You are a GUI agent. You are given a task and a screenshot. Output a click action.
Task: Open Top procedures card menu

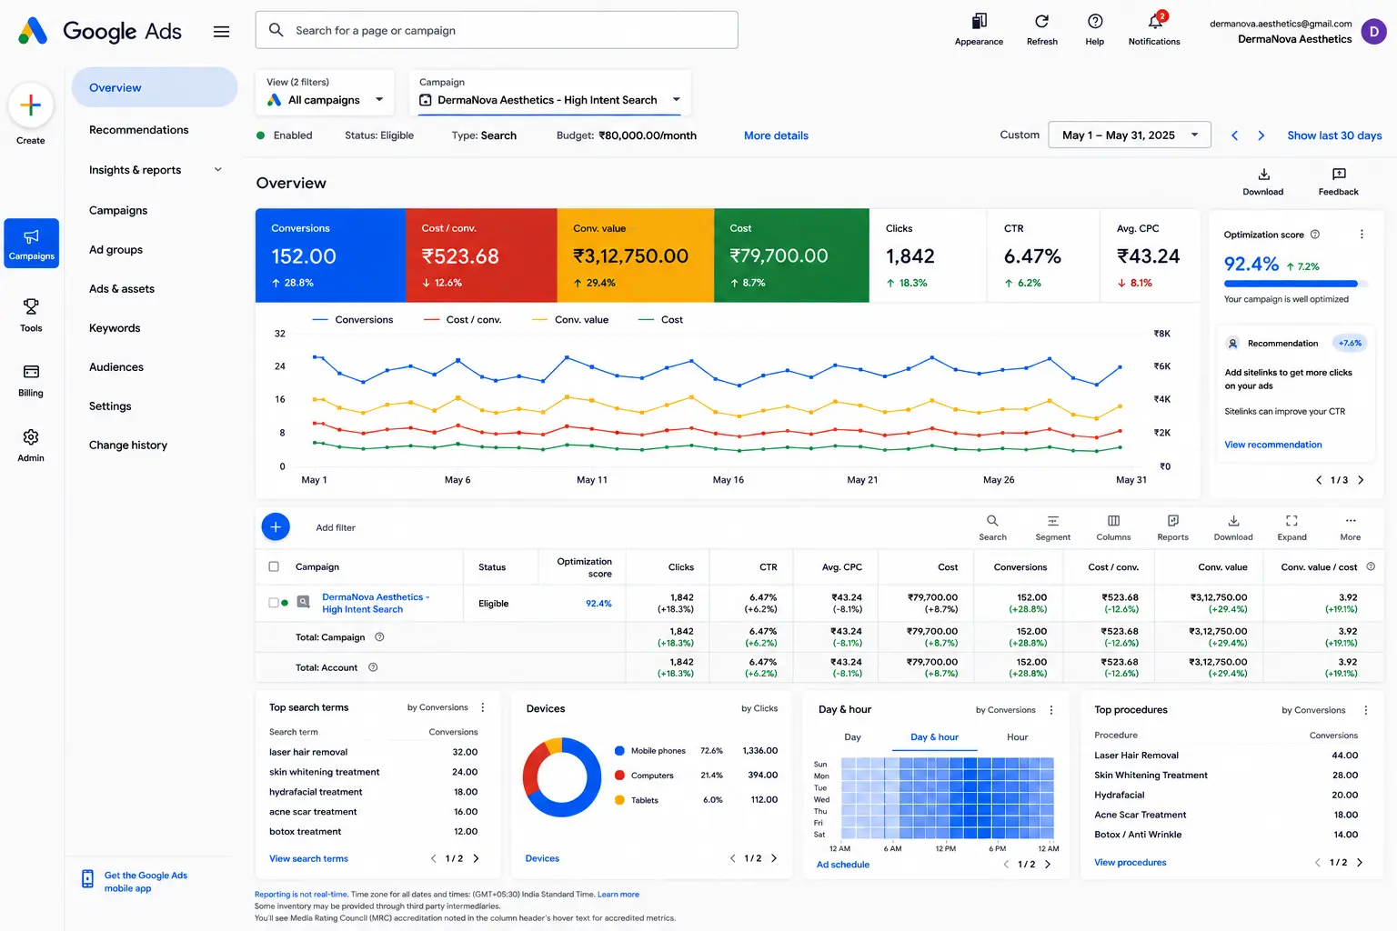(1365, 710)
